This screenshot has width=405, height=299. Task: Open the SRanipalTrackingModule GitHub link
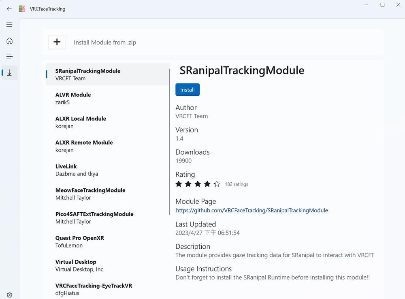(x=252, y=210)
